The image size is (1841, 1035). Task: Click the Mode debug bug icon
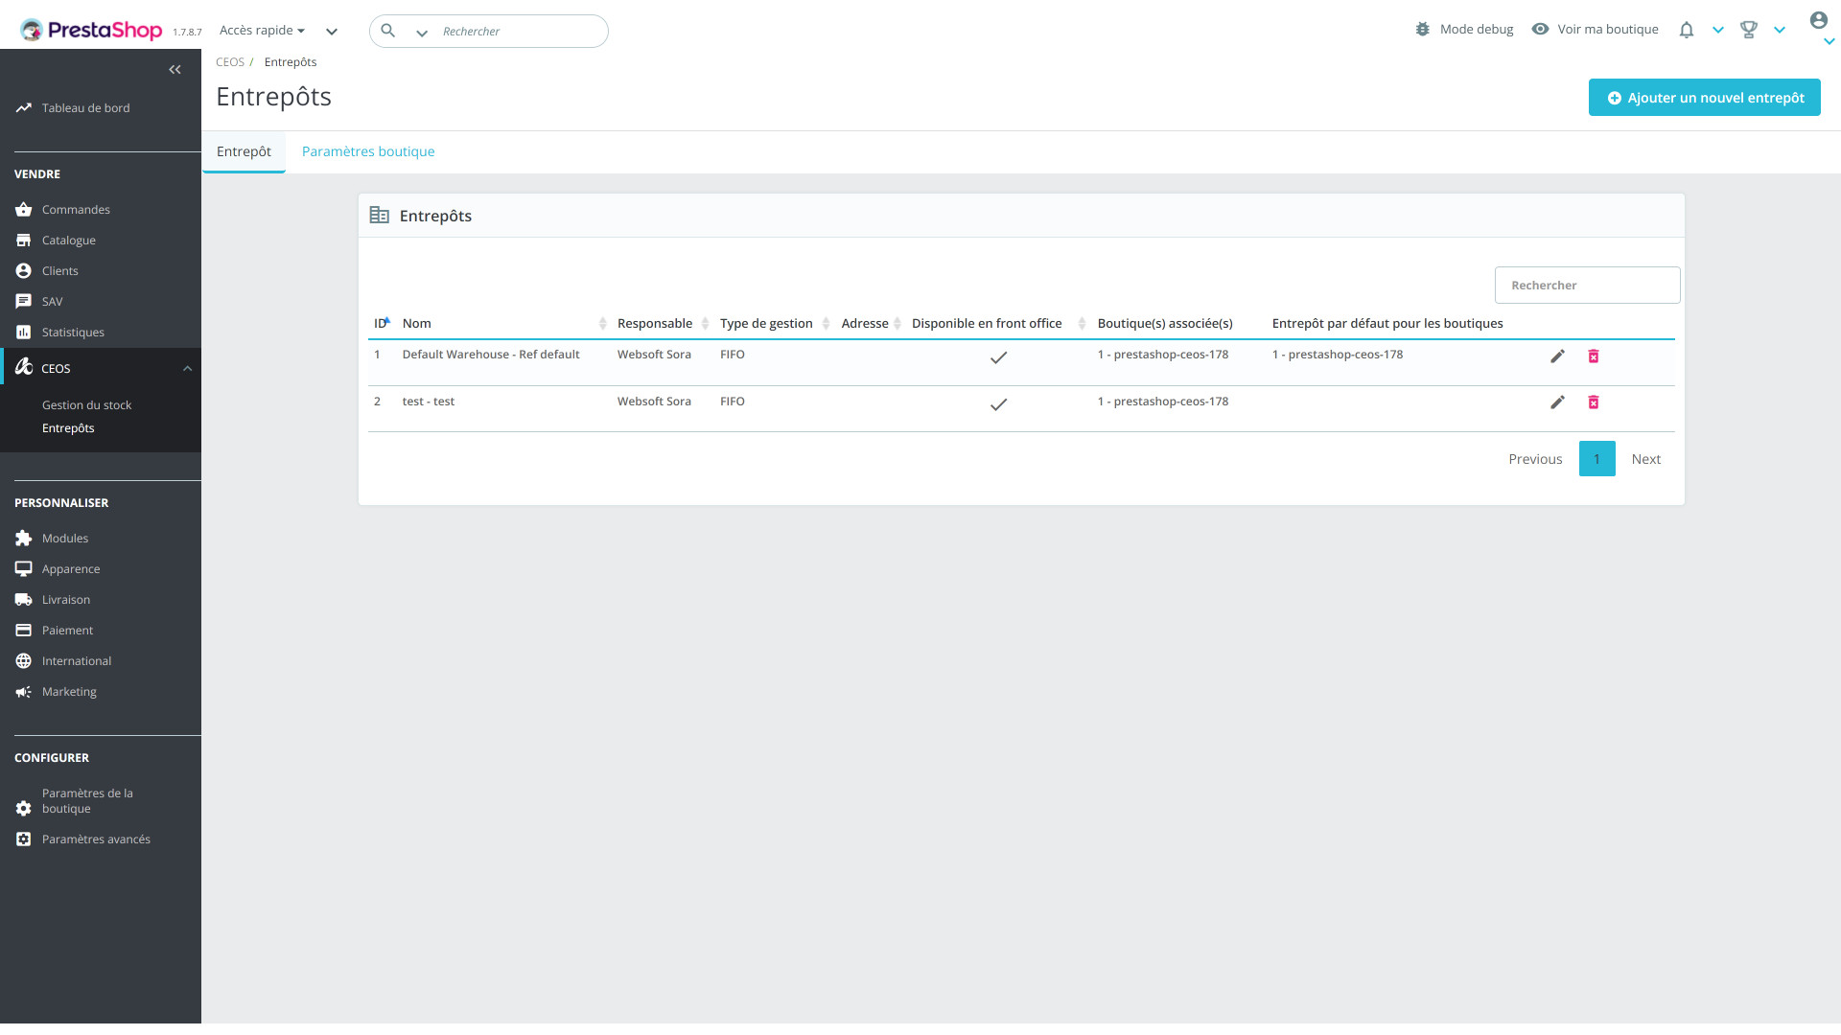coord(1422,30)
